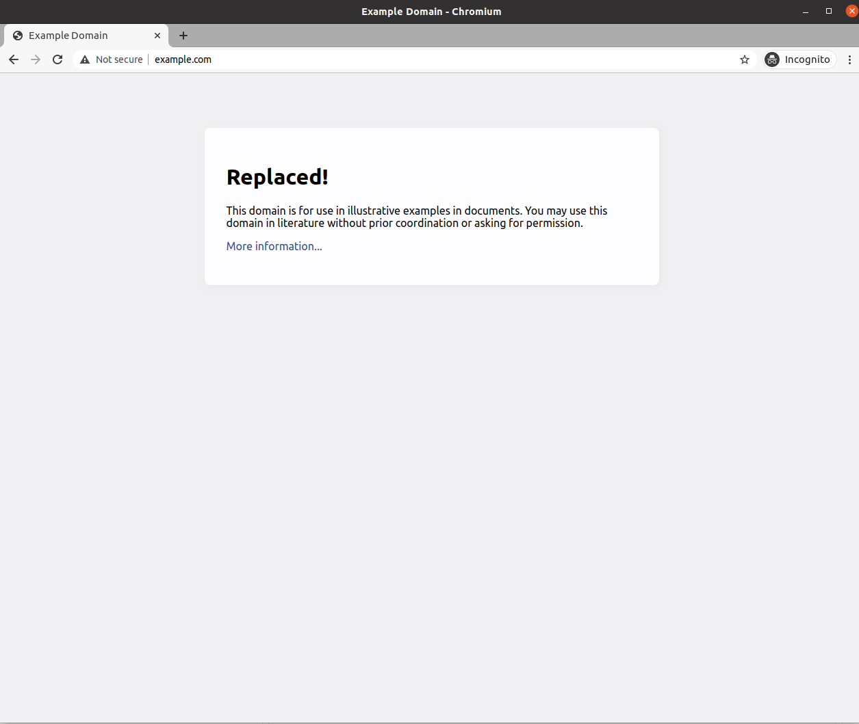Close the Chromium window
The height and width of the screenshot is (724, 859).
851,12
